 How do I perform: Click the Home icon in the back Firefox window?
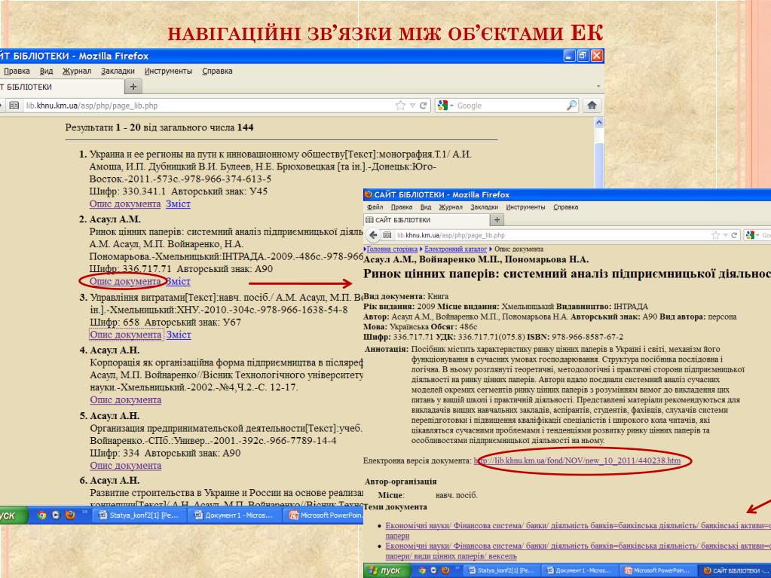click(x=592, y=106)
